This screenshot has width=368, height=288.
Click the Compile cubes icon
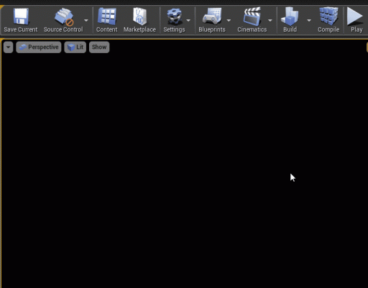pyautogui.click(x=328, y=17)
